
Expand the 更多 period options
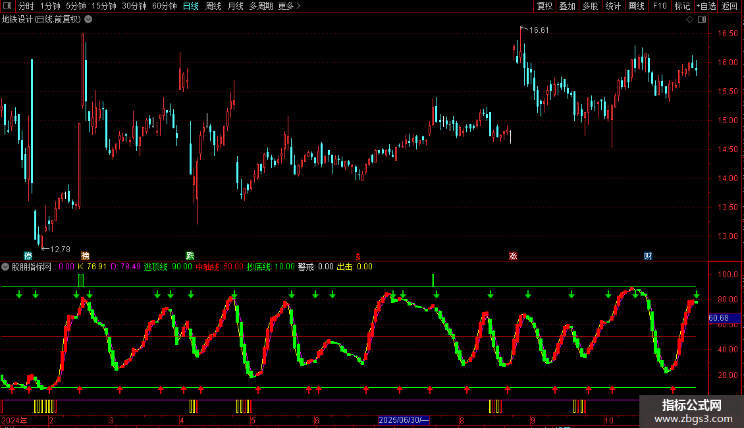point(290,6)
